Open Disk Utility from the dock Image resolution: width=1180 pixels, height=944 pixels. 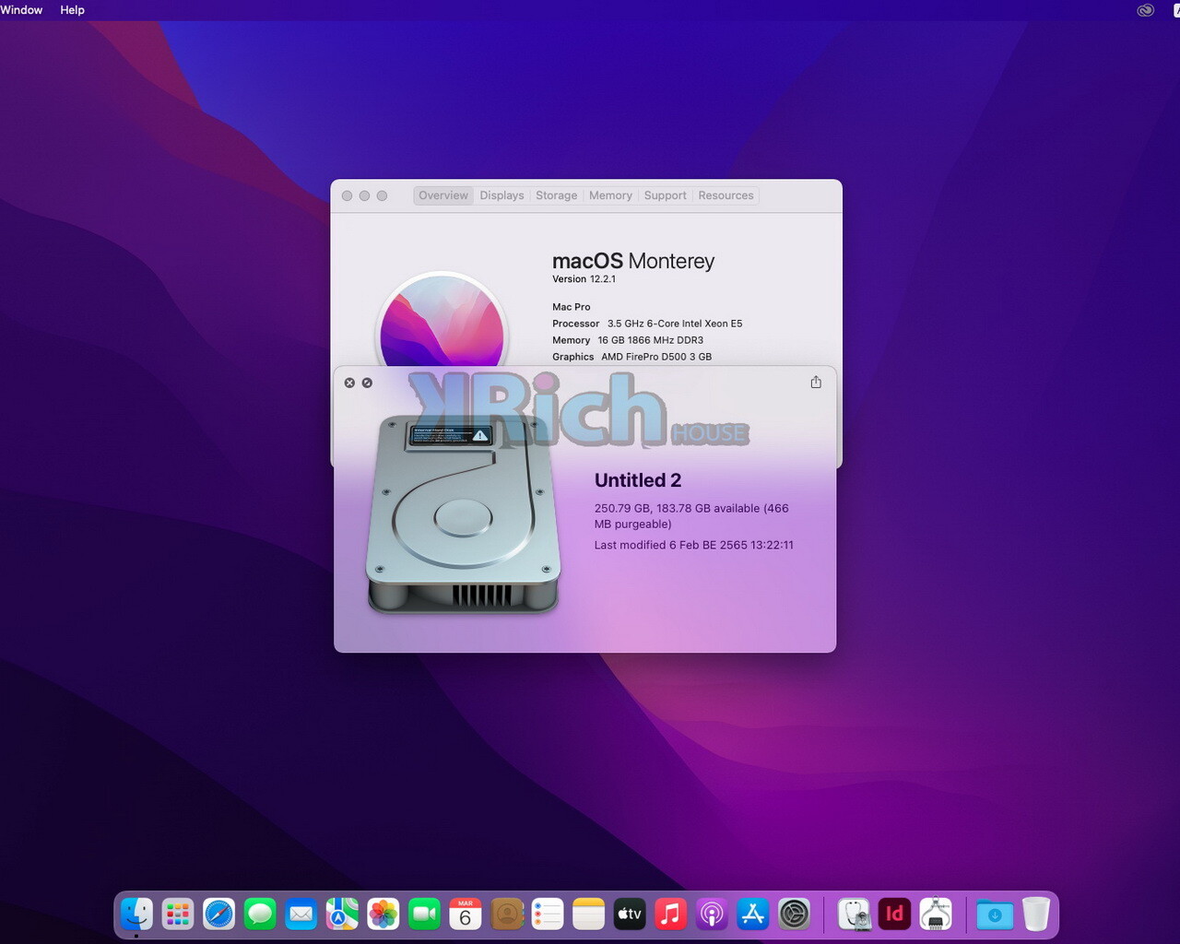click(x=855, y=914)
